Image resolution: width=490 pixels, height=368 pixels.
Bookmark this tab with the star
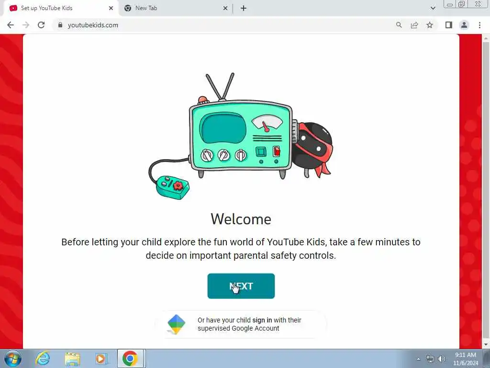click(430, 25)
